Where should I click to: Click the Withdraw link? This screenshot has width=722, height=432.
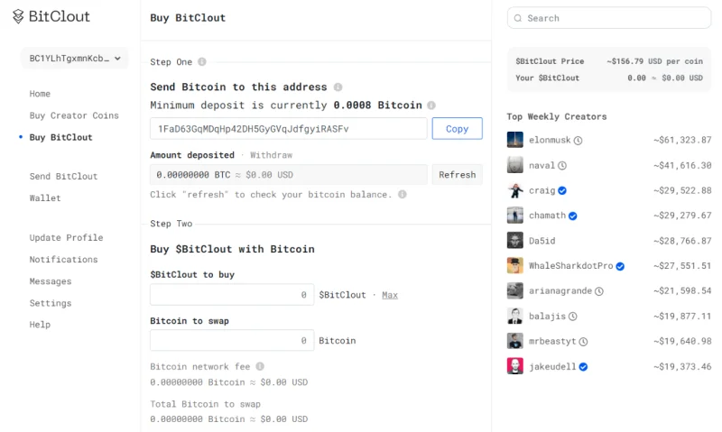pos(272,155)
